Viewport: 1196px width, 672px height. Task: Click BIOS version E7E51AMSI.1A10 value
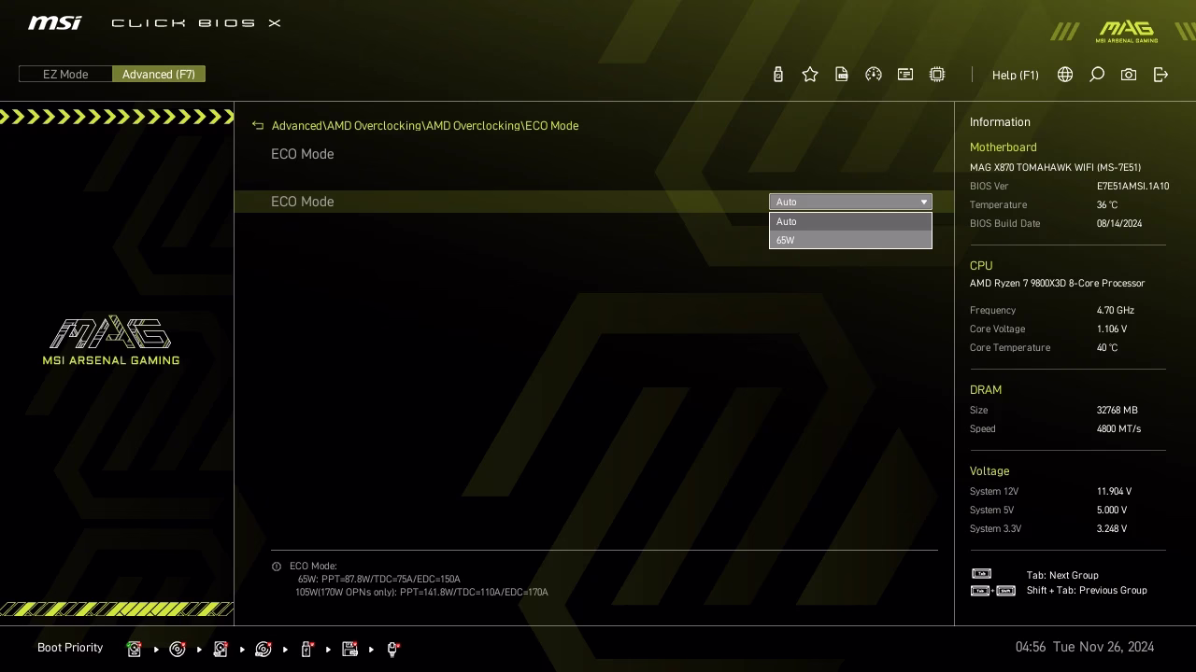1132,187
